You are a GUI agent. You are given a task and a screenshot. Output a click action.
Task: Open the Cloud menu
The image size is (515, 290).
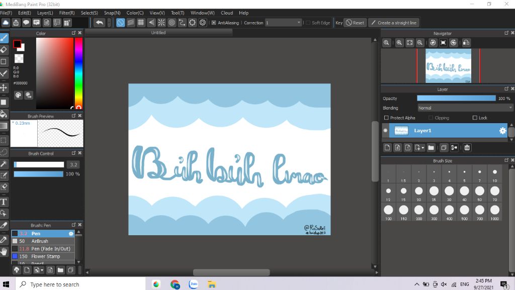(x=227, y=13)
